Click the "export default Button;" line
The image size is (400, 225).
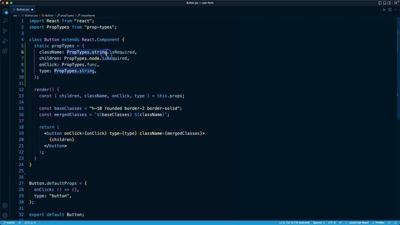[57, 214]
